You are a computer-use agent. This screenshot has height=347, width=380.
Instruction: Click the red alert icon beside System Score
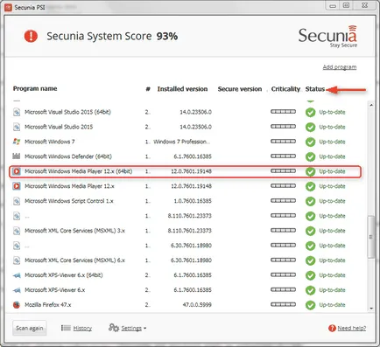coord(31,36)
